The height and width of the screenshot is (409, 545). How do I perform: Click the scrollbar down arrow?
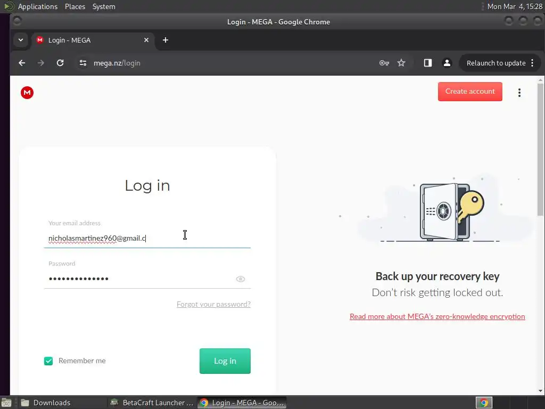click(540, 391)
